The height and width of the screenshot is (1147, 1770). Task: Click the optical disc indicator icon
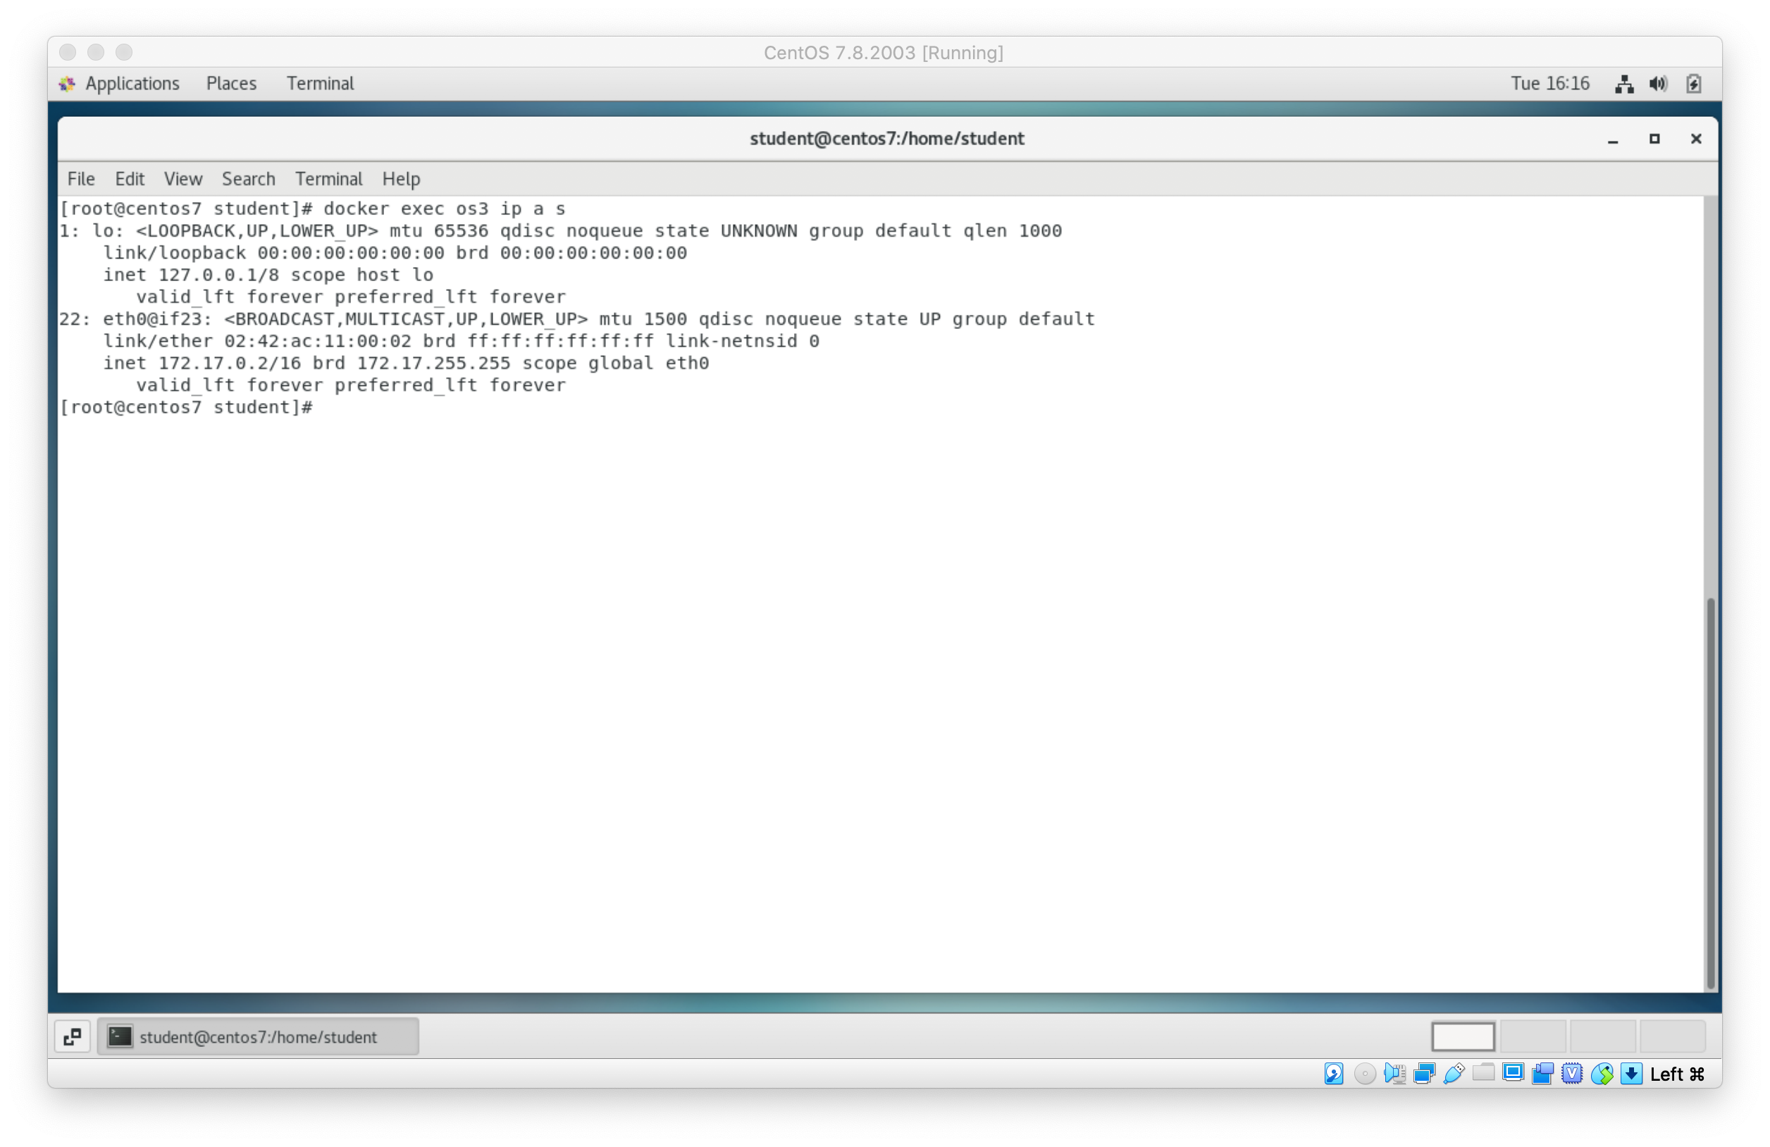[x=1364, y=1073]
